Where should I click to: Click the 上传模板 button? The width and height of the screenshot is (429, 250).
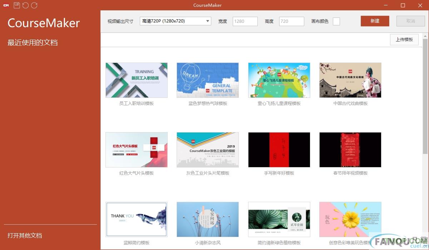(x=404, y=40)
